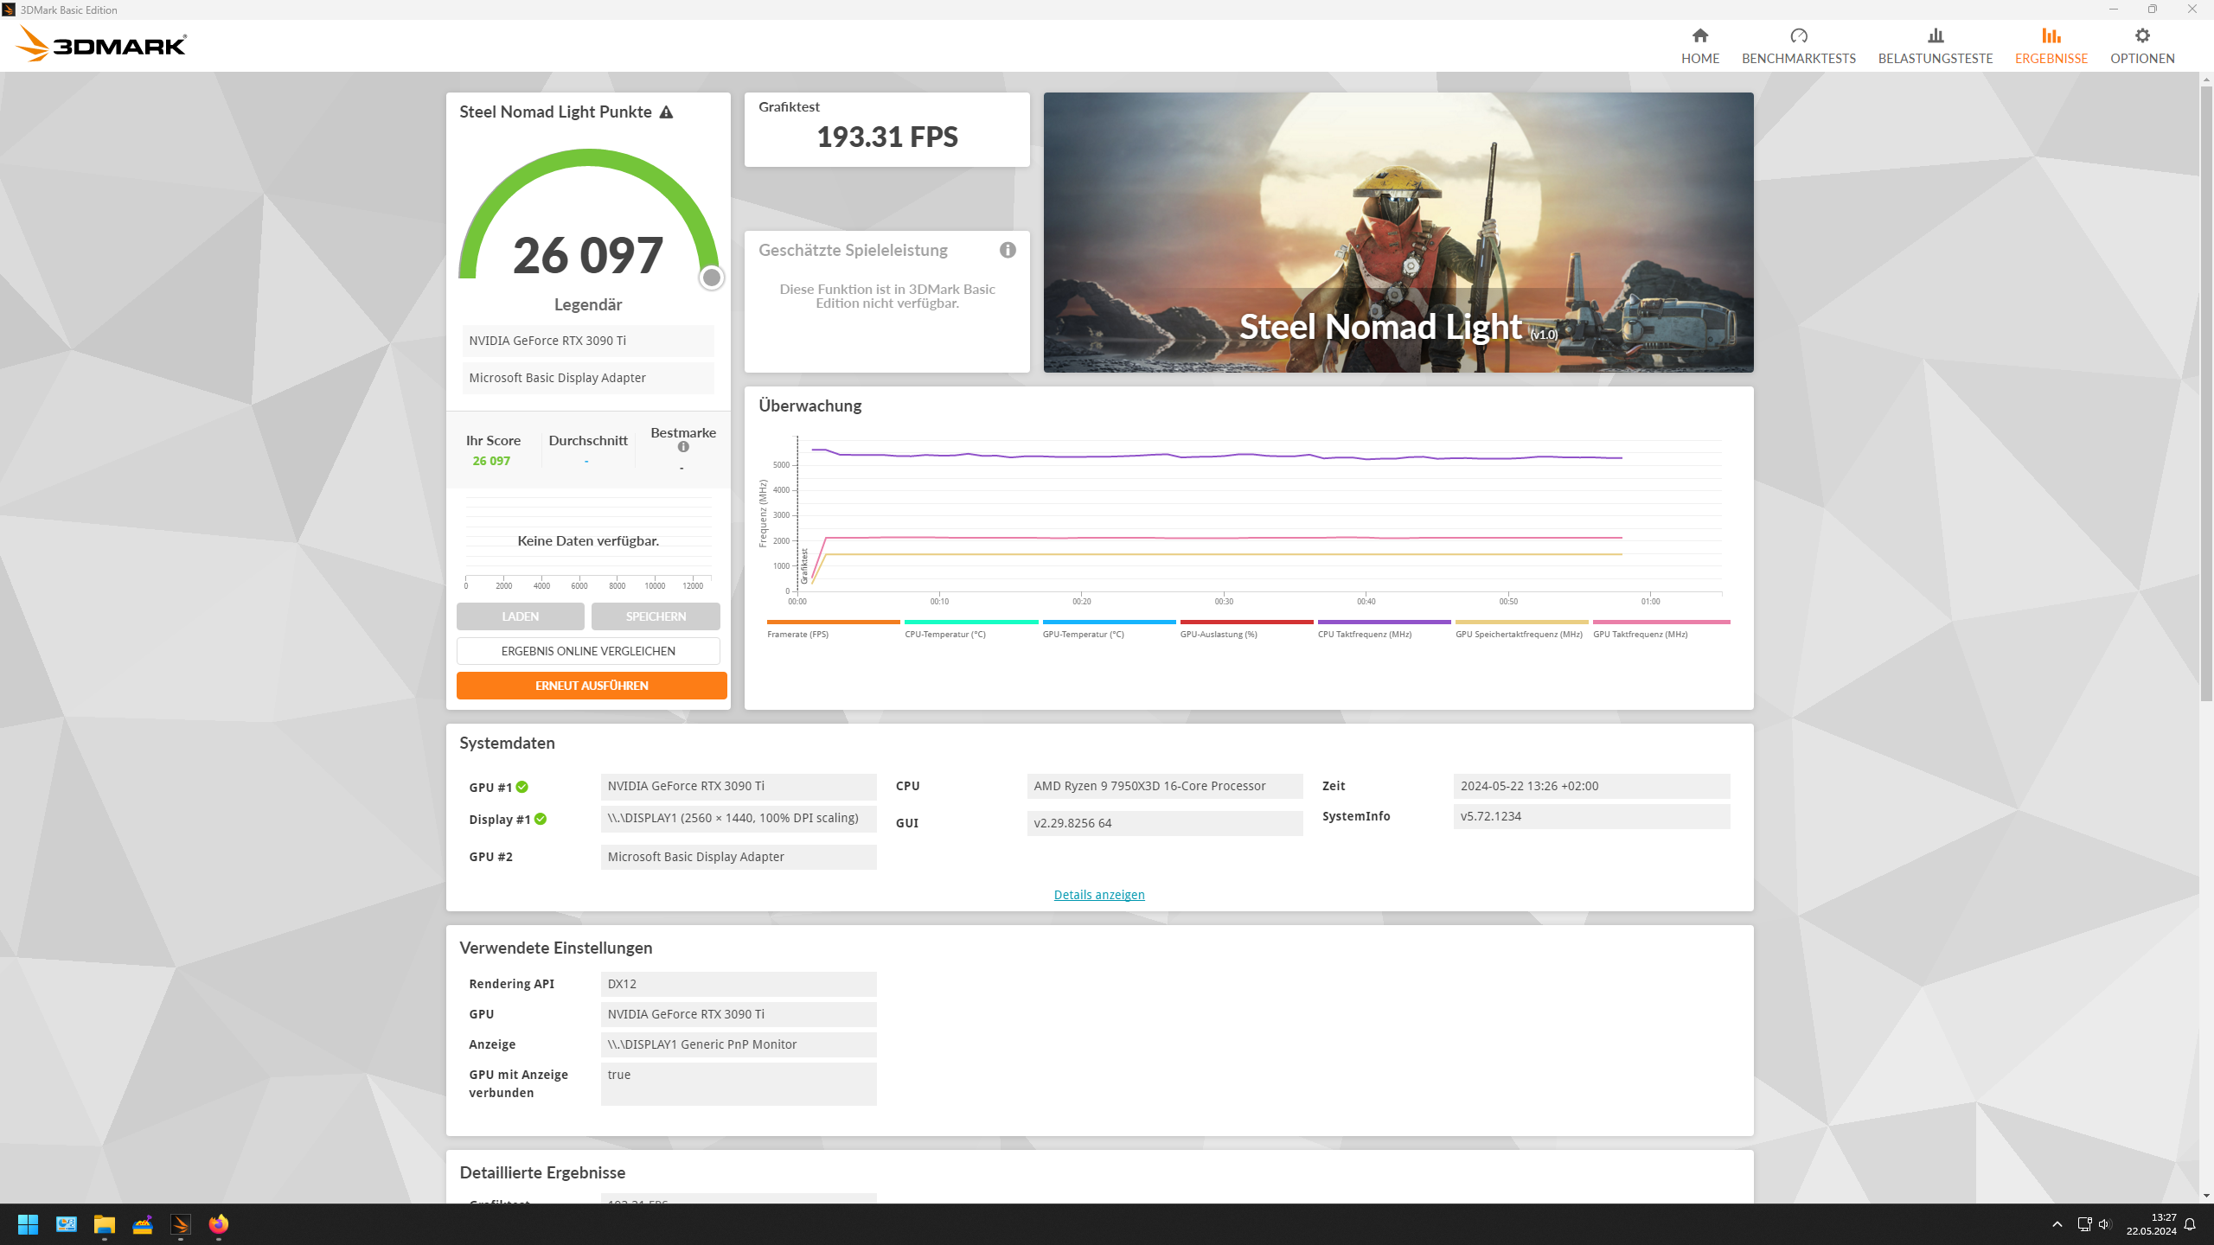The height and width of the screenshot is (1245, 2214).
Task: Open Ergebnisse via the orange chart icon
Action: pos(2051,36)
